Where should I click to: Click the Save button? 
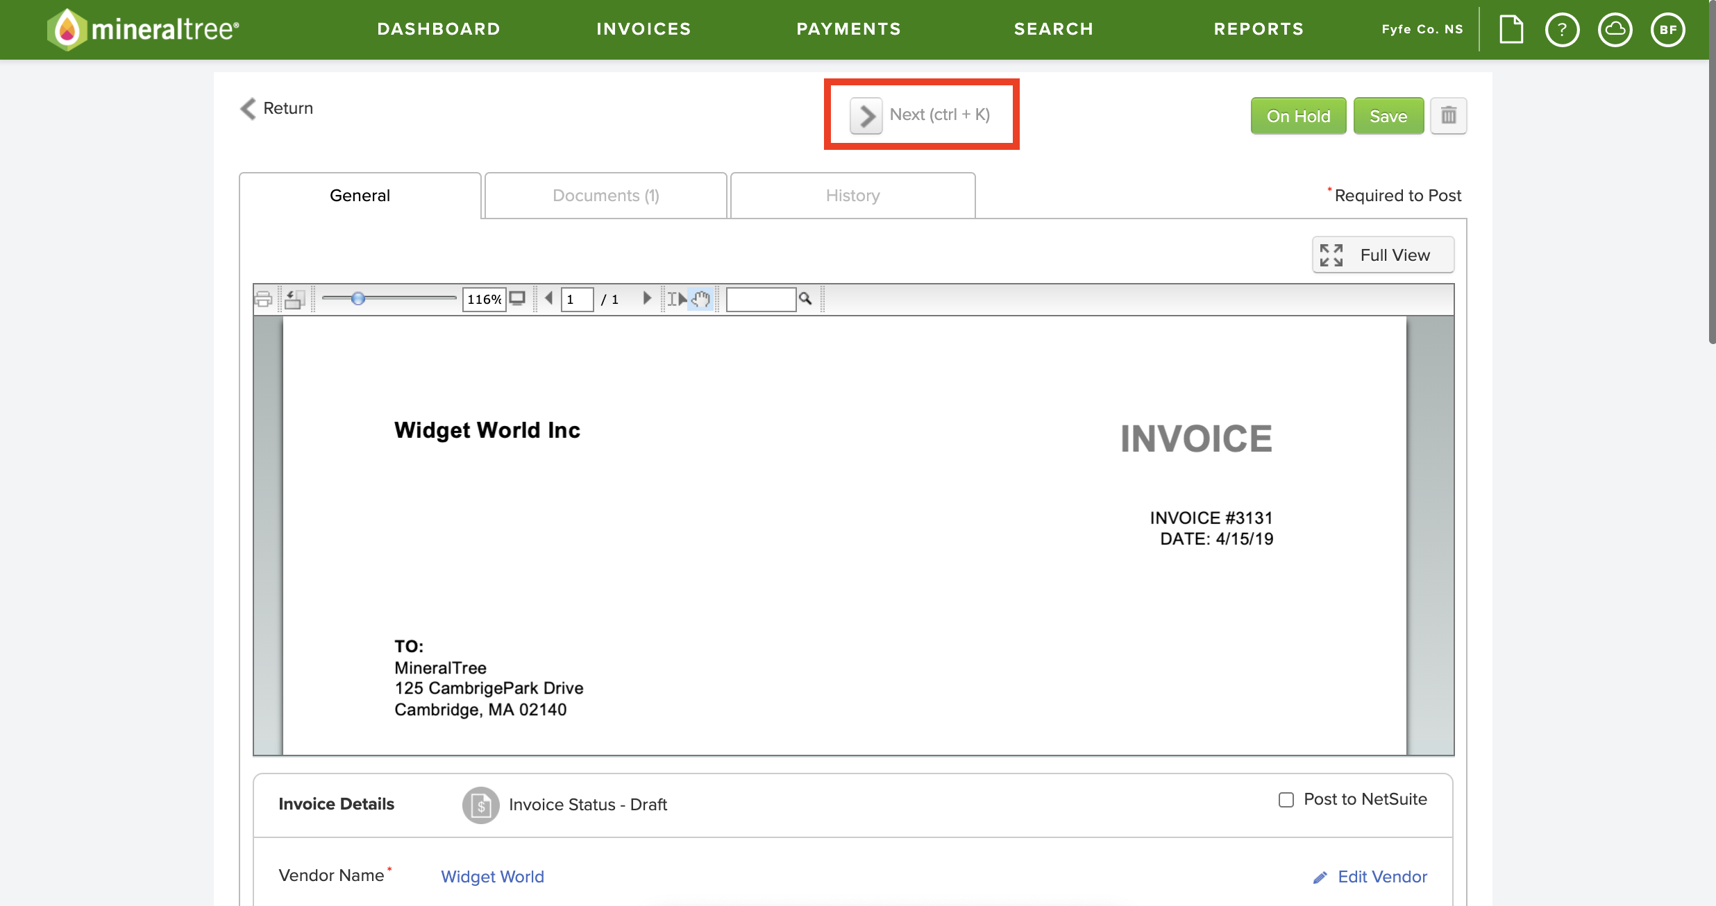[x=1388, y=116]
